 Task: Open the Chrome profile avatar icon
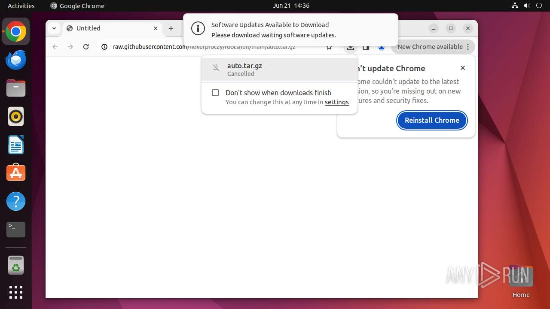tap(382, 47)
